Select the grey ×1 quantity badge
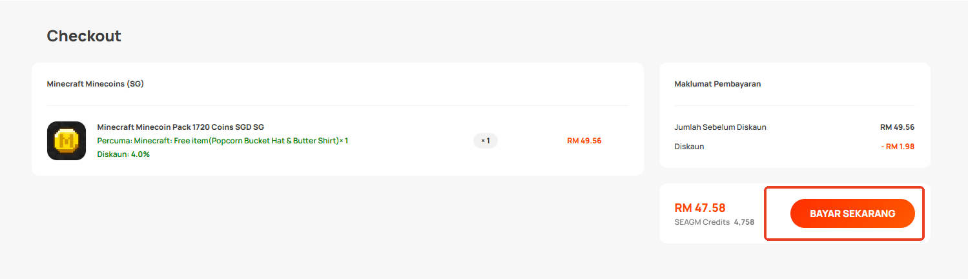This screenshot has height=279, width=968. point(486,140)
